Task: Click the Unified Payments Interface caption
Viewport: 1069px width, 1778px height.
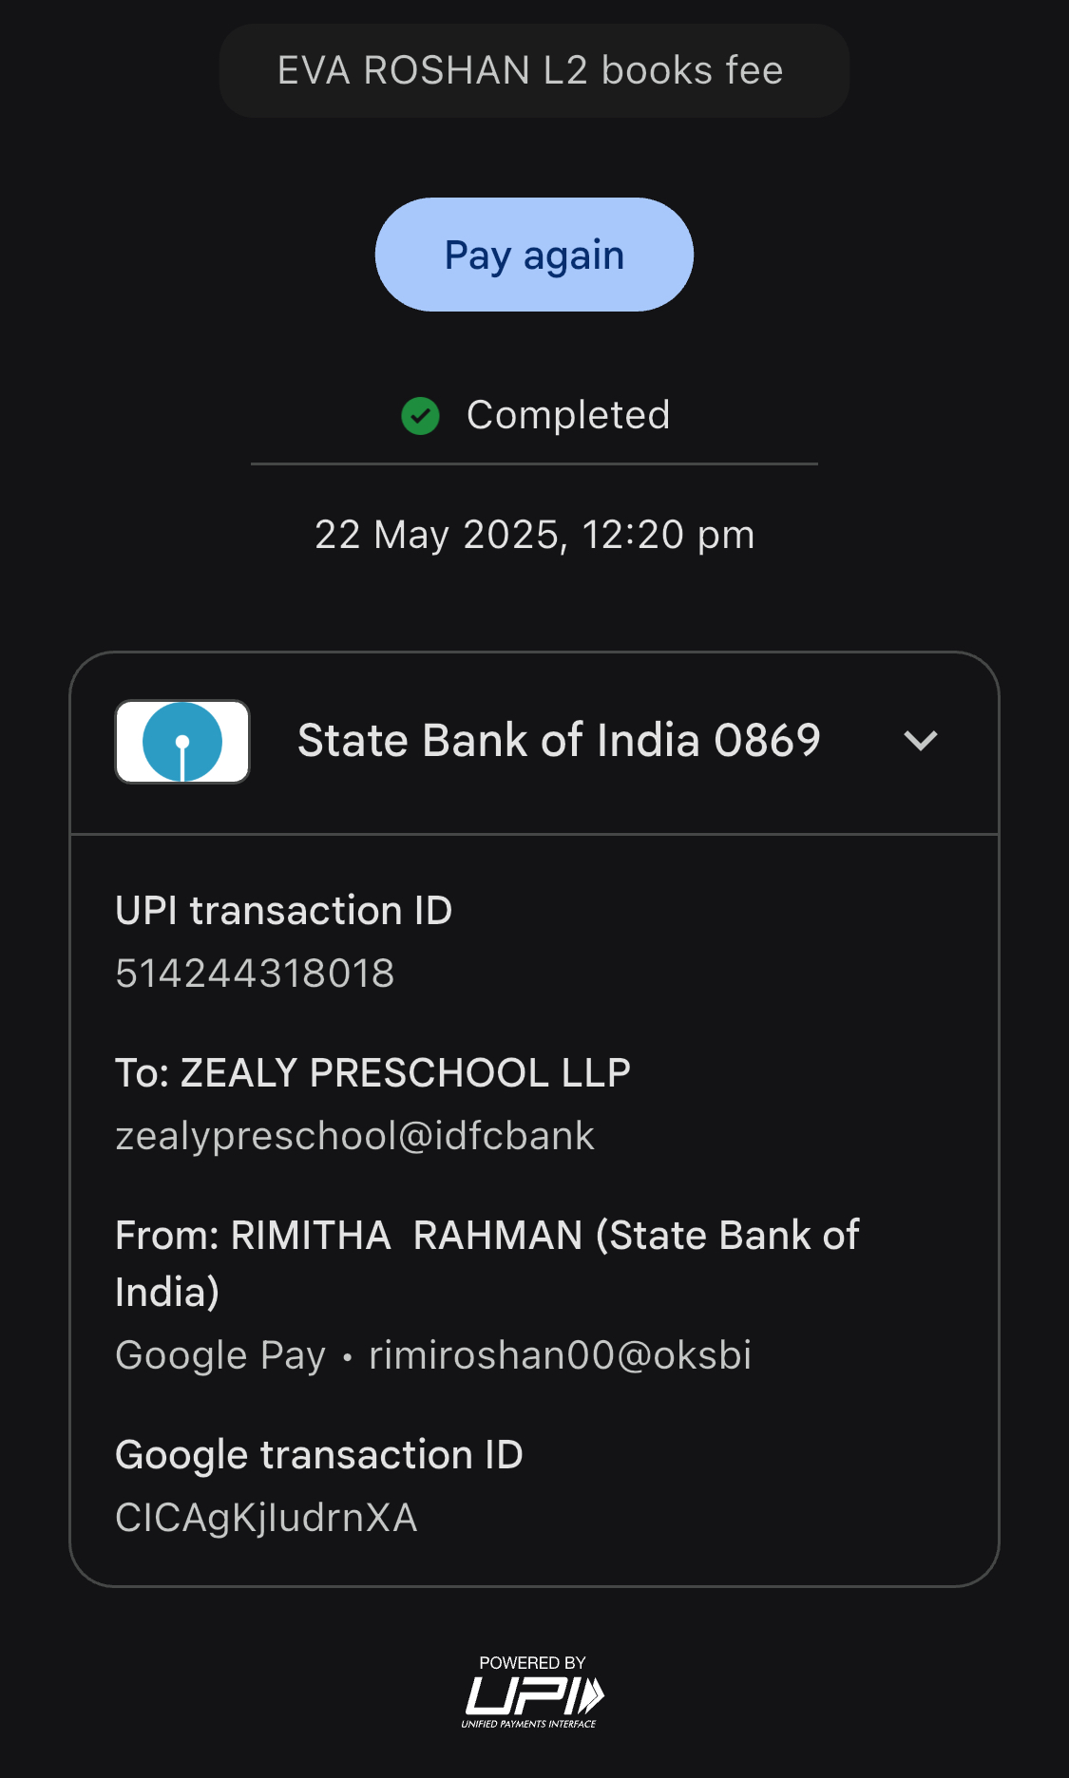Action: click(529, 1724)
